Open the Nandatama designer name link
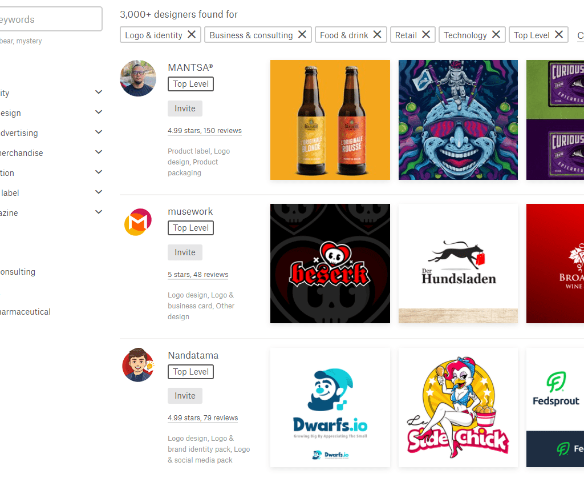The image size is (584, 478). point(193,355)
